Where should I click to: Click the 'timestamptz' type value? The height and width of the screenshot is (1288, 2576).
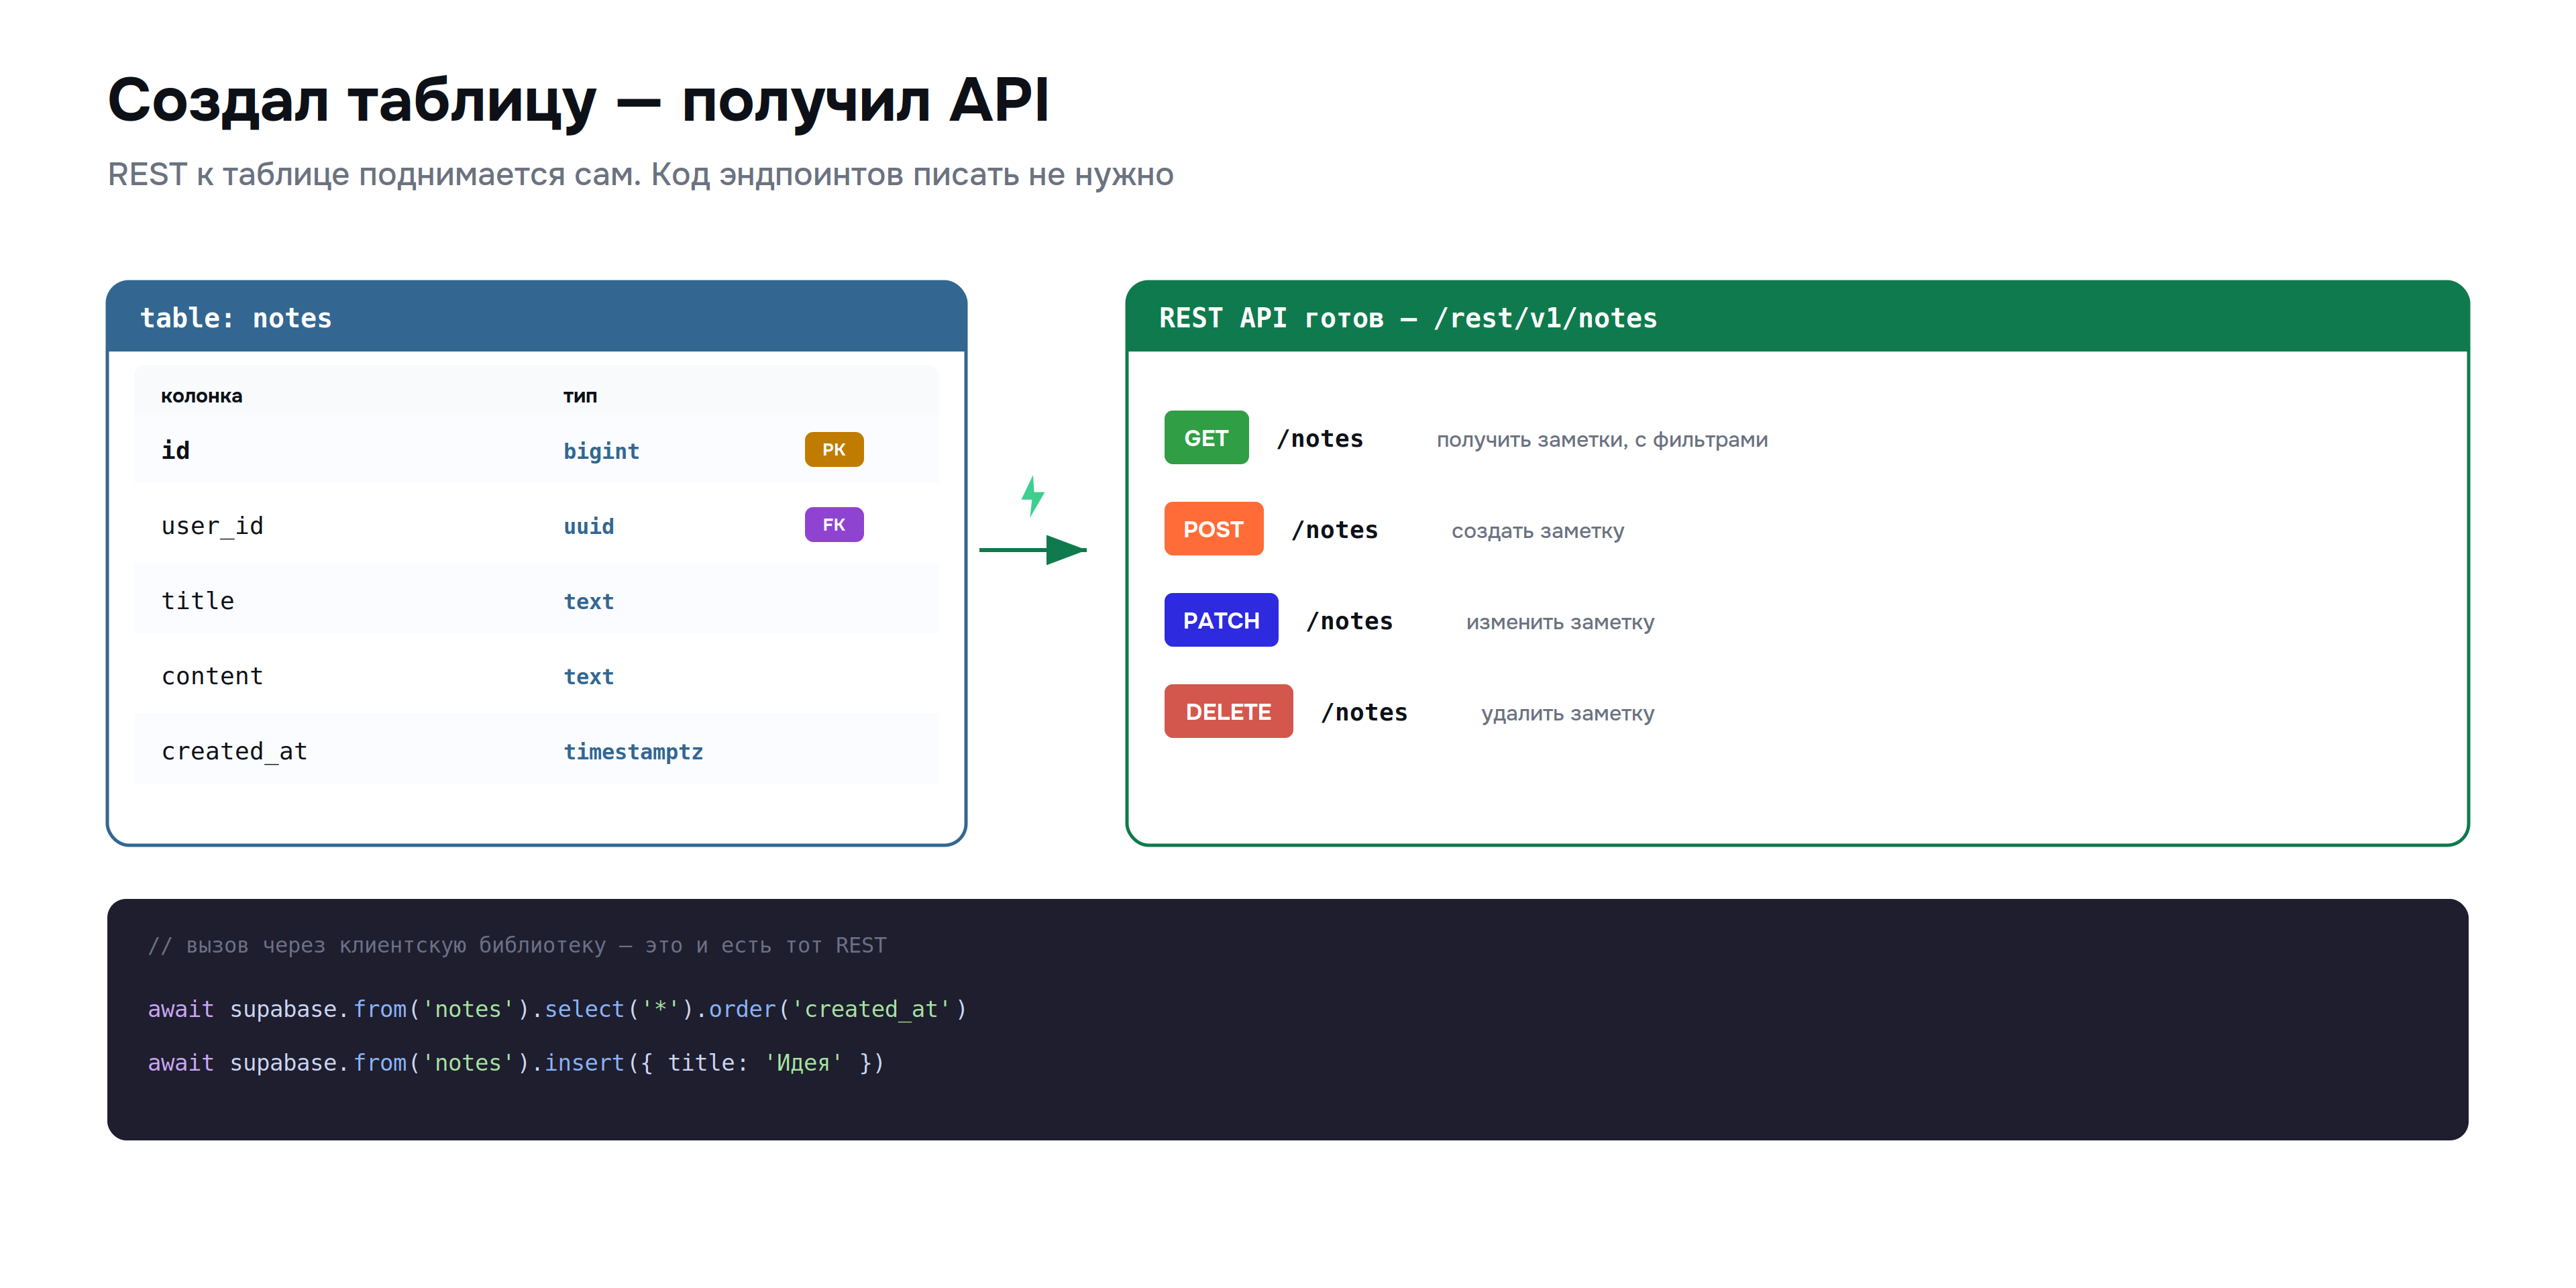(x=633, y=751)
